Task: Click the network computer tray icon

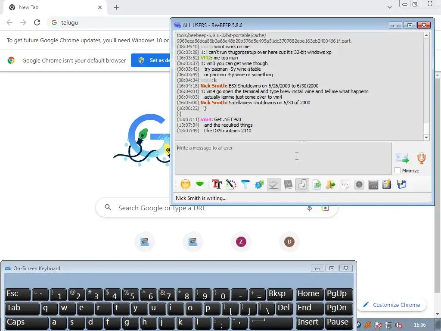Action: coord(388,325)
